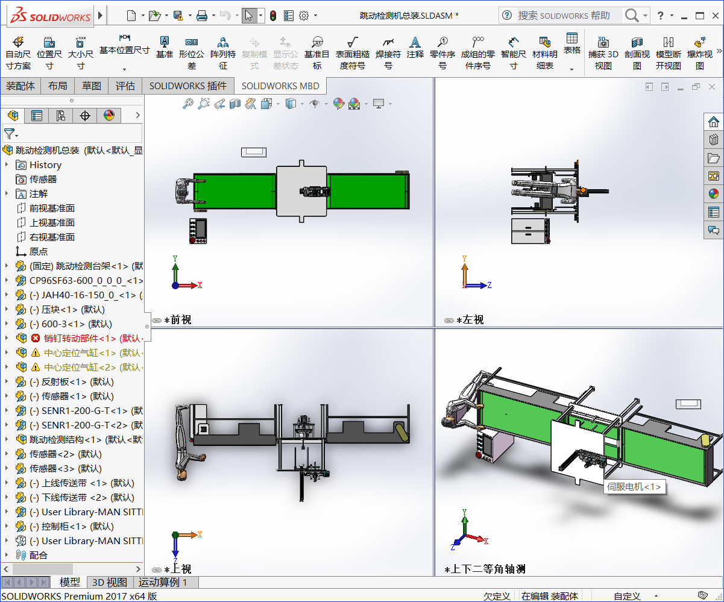
Task: Switch to the SOLIDWORKS 插件 tab
Action: (x=188, y=86)
